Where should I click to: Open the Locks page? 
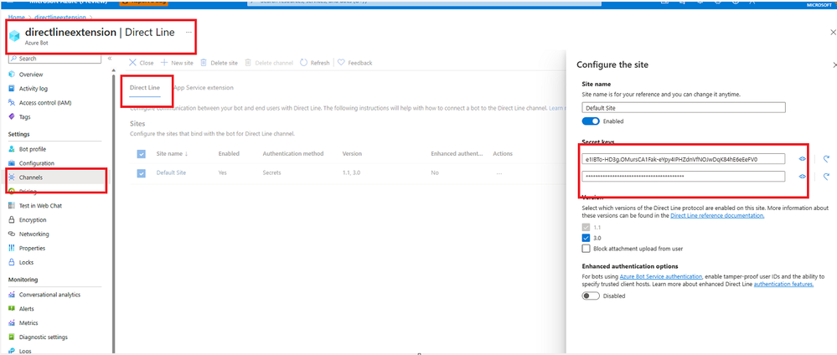26,262
